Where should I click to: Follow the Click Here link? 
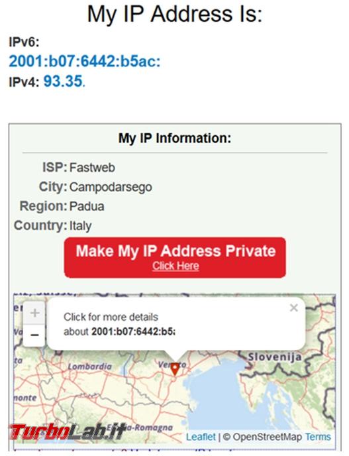coord(175,266)
